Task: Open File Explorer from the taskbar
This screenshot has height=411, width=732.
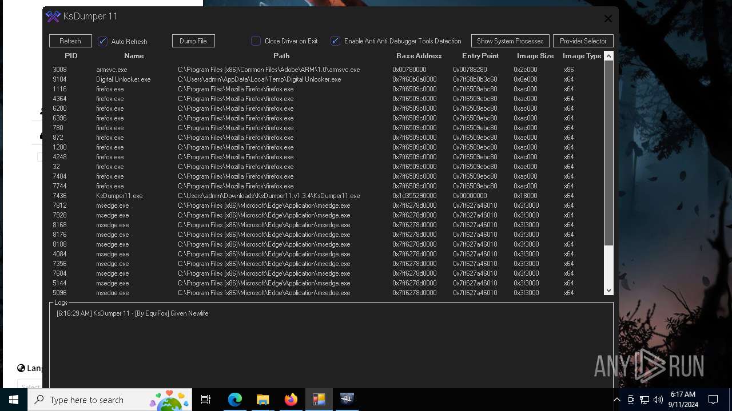Action: pos(262,400)
